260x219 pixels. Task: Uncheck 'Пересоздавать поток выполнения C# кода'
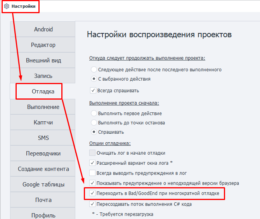click(x=92, y=204)
